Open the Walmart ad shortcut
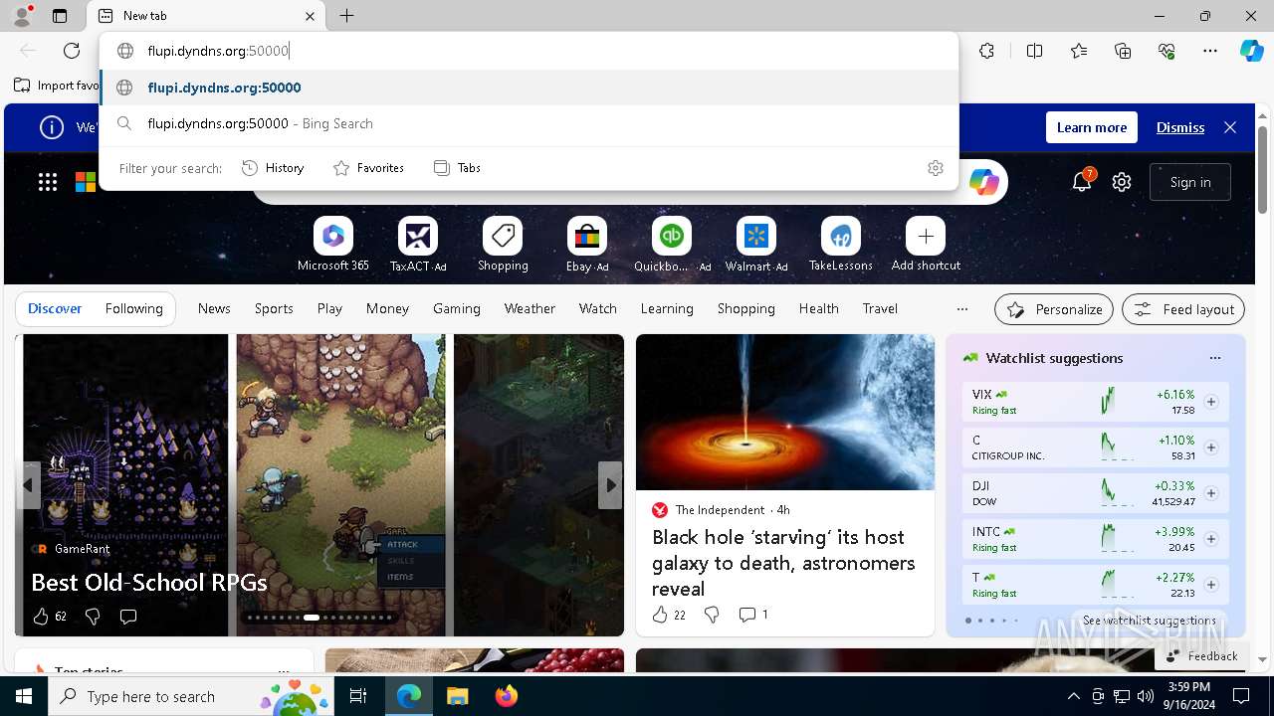This screenshot has height=716, width=1274. [x=756, y=244]
